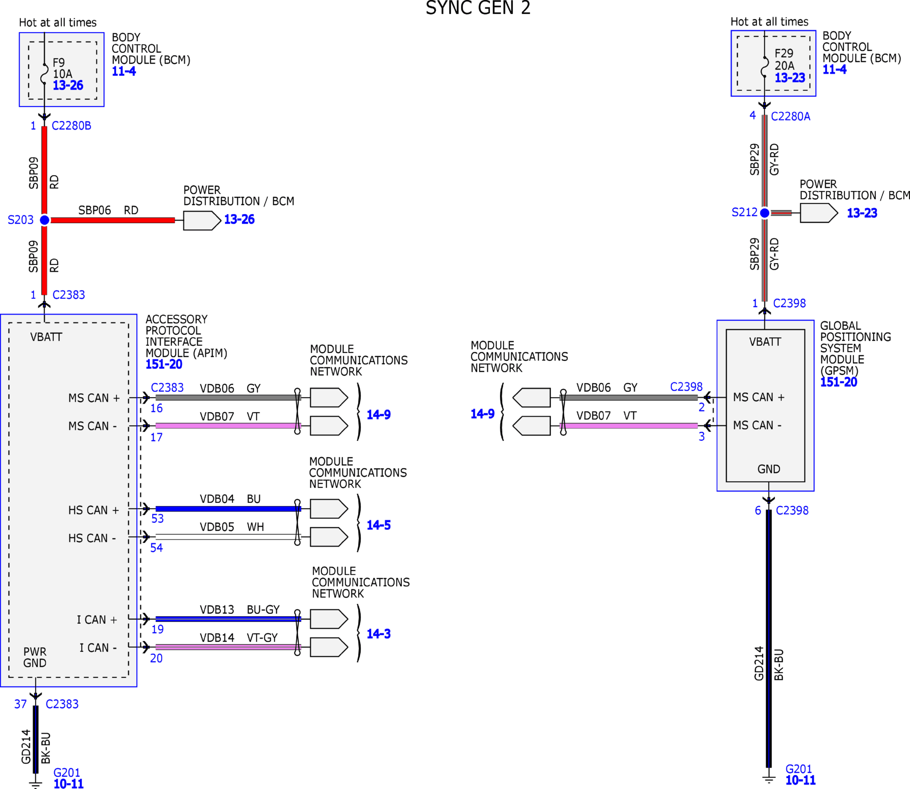The image size is (910, 789).
Task: Select the APIM VDB06 GY off-page arrow
Action: click(x=329, y=397)
